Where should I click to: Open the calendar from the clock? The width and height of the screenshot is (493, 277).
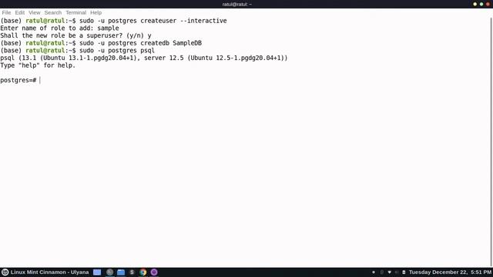[x=450, y=272]
